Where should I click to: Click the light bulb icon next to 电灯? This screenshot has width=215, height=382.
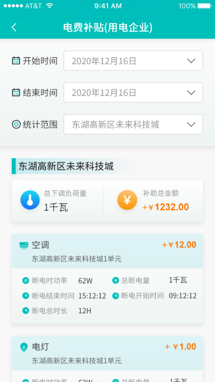point(23,347)
